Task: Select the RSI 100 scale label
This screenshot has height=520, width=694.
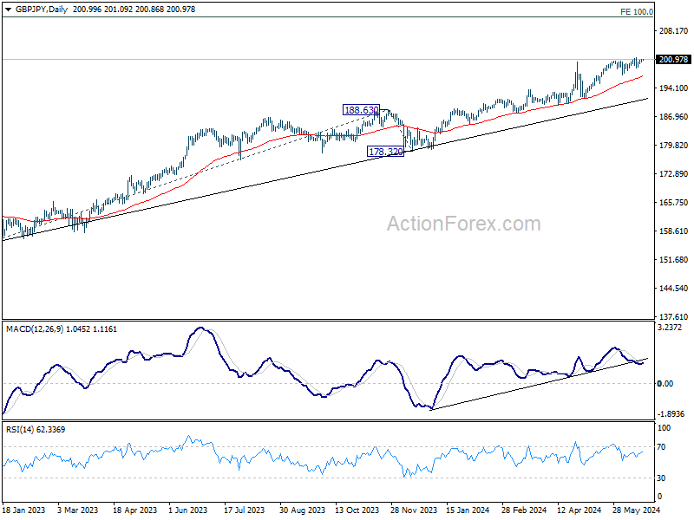Action: pyautogui.click(x=664, y=428)
